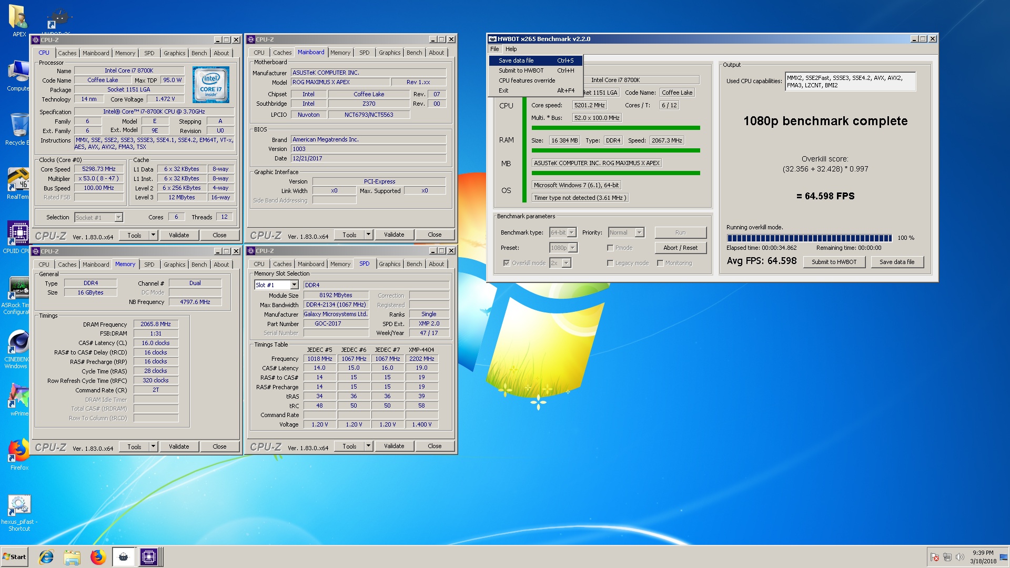Click the network tray icon
Screen dimensions: 1010x568
(947, 557)
